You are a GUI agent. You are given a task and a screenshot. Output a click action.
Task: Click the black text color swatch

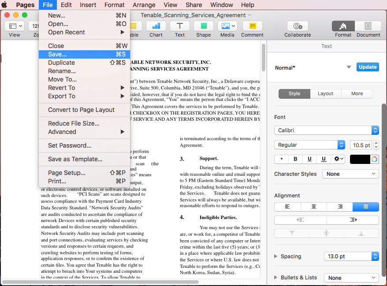tap(360, 160)
